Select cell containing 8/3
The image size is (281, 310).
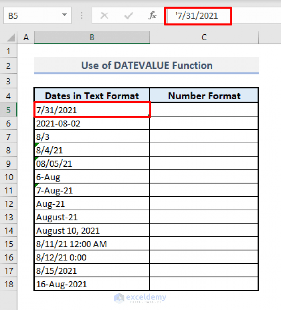(x=92, y=137)
